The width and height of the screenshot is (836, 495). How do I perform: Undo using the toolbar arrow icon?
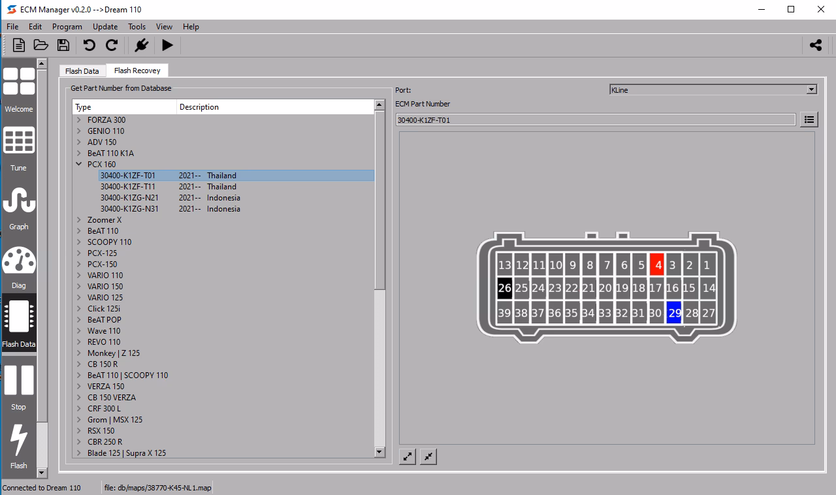pos(90,45)
